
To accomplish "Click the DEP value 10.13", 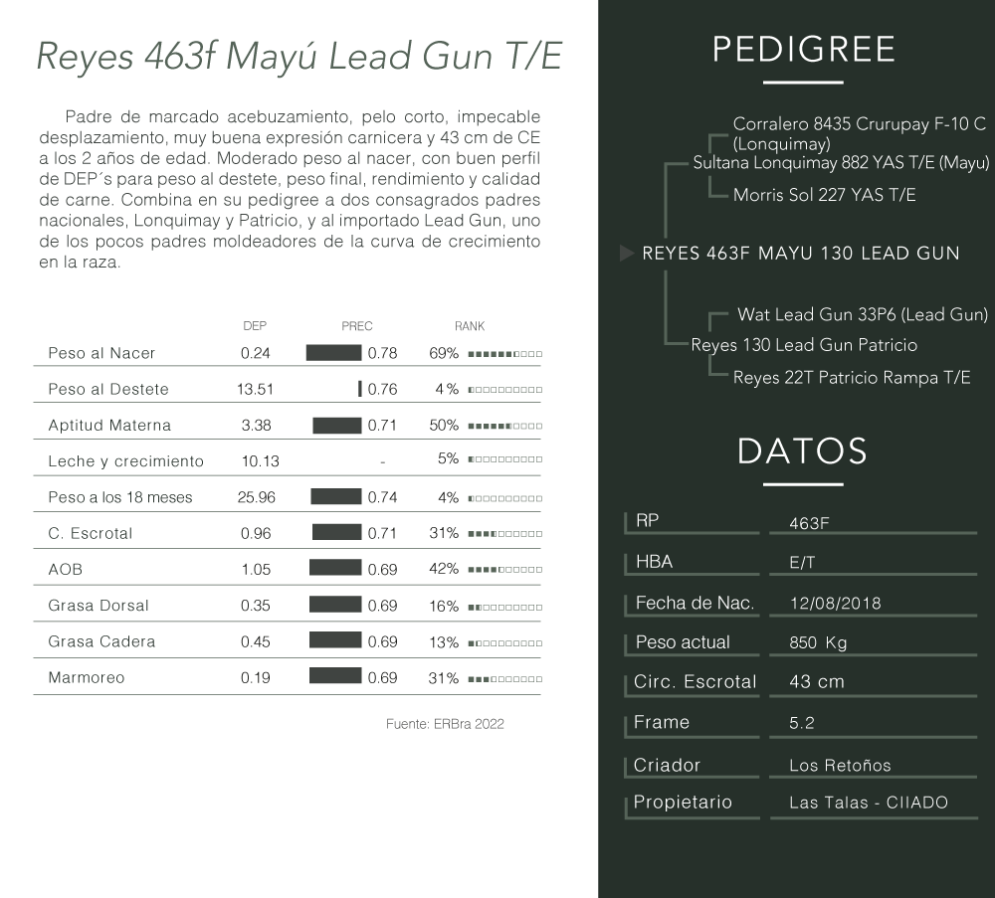I will 260,461.
